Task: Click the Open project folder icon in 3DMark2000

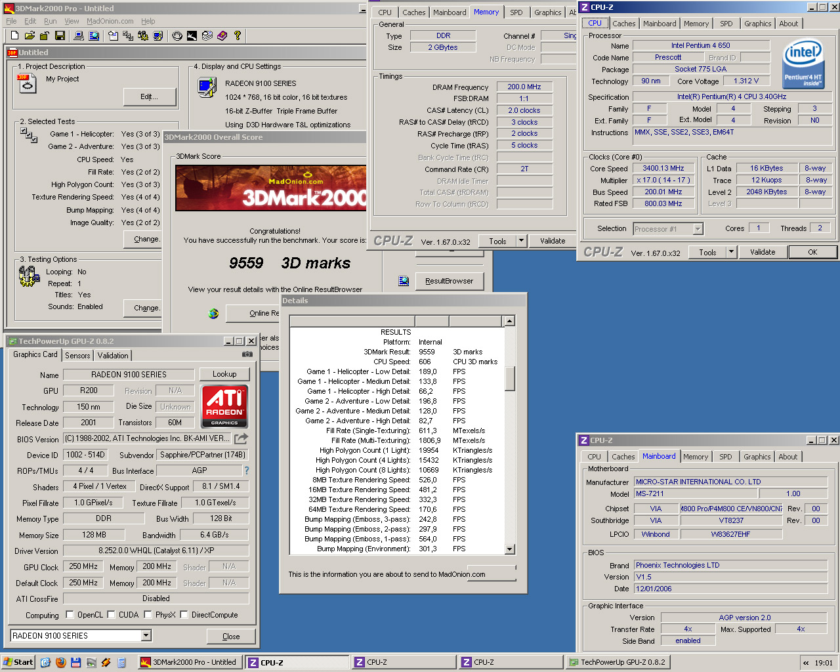Action: [30, 35]
